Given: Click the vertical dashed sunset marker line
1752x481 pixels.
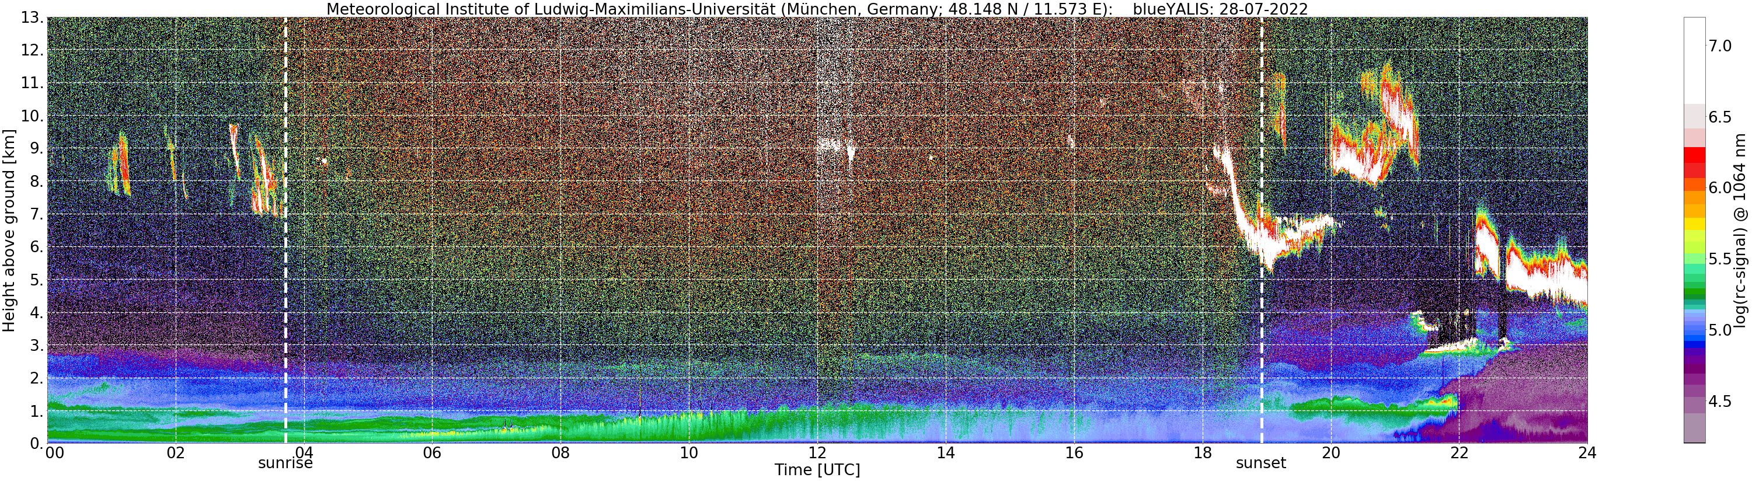Looking at the screenshot, I should pyautogui.click(x=1262, y=231).
